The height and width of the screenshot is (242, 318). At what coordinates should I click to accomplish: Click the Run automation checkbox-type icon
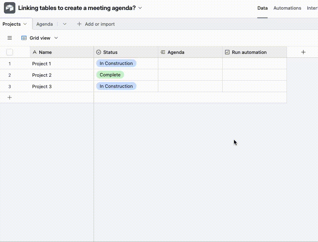pos(227,52)
